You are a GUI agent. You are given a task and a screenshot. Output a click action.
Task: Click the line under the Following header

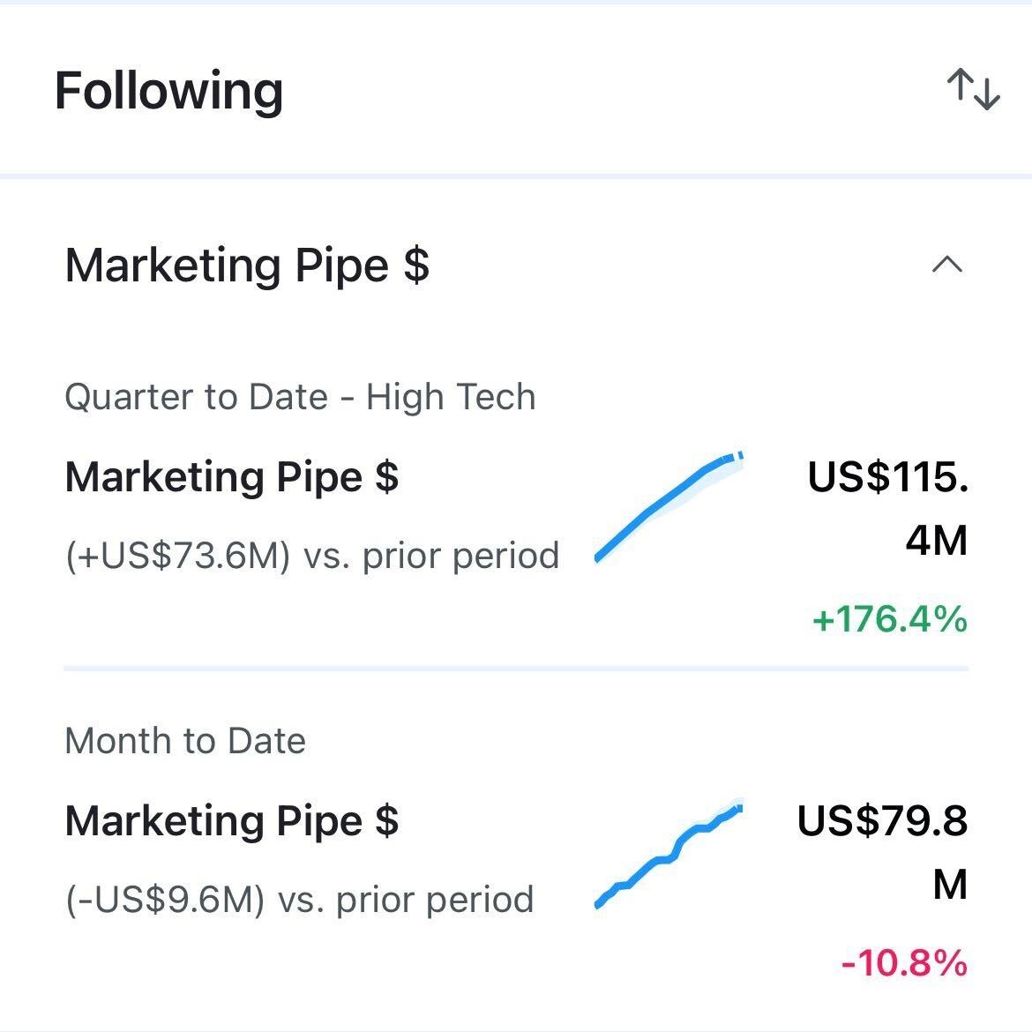[x=516, y=176]
